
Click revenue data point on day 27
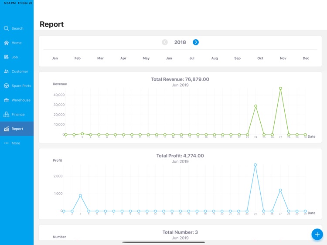tap(280, 88)
